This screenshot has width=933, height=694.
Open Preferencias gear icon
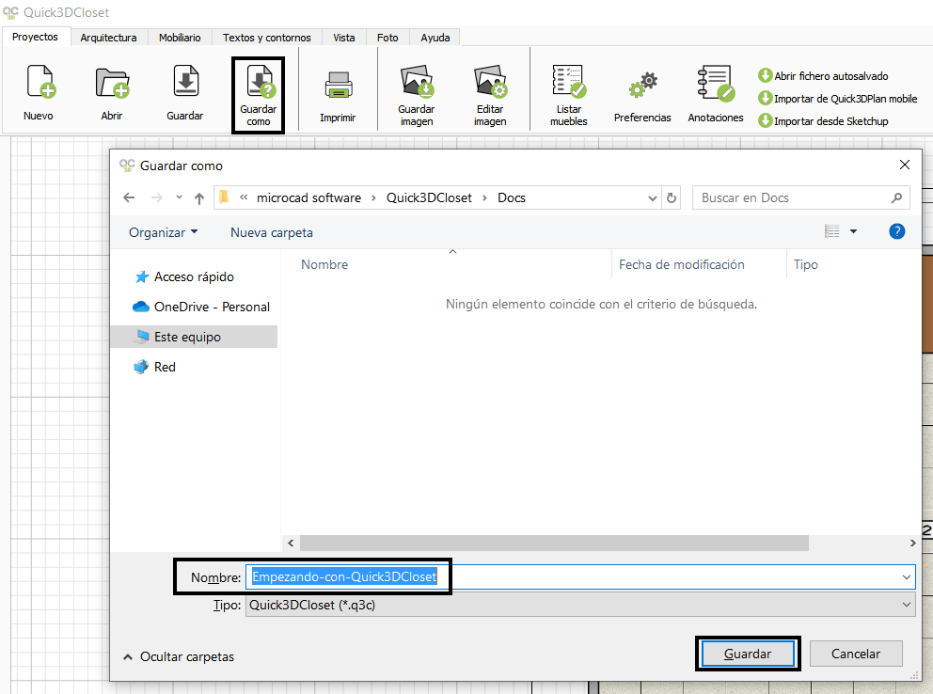pyautogui.click(x=642, y=95)
